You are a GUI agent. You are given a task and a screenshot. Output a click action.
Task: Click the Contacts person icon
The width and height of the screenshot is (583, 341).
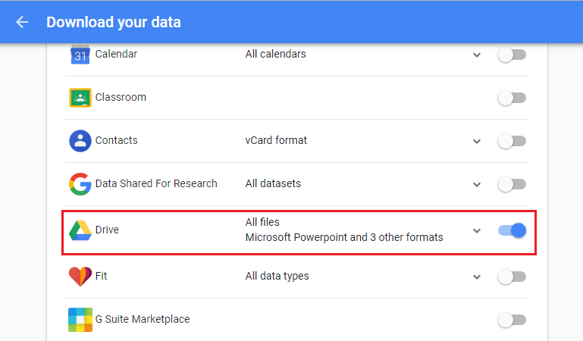tap(80, 141)
